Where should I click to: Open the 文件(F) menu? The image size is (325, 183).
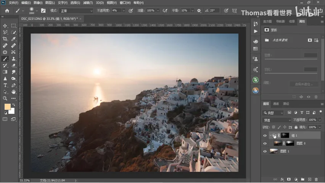tap(13, 3)
